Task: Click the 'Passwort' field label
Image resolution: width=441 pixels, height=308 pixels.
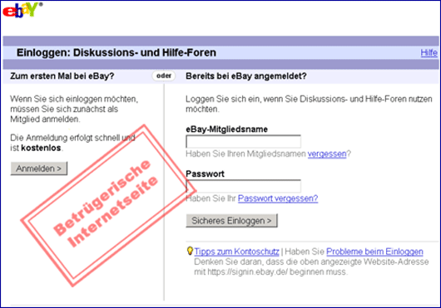Action: pyautogui.click(x=205, y=174)
